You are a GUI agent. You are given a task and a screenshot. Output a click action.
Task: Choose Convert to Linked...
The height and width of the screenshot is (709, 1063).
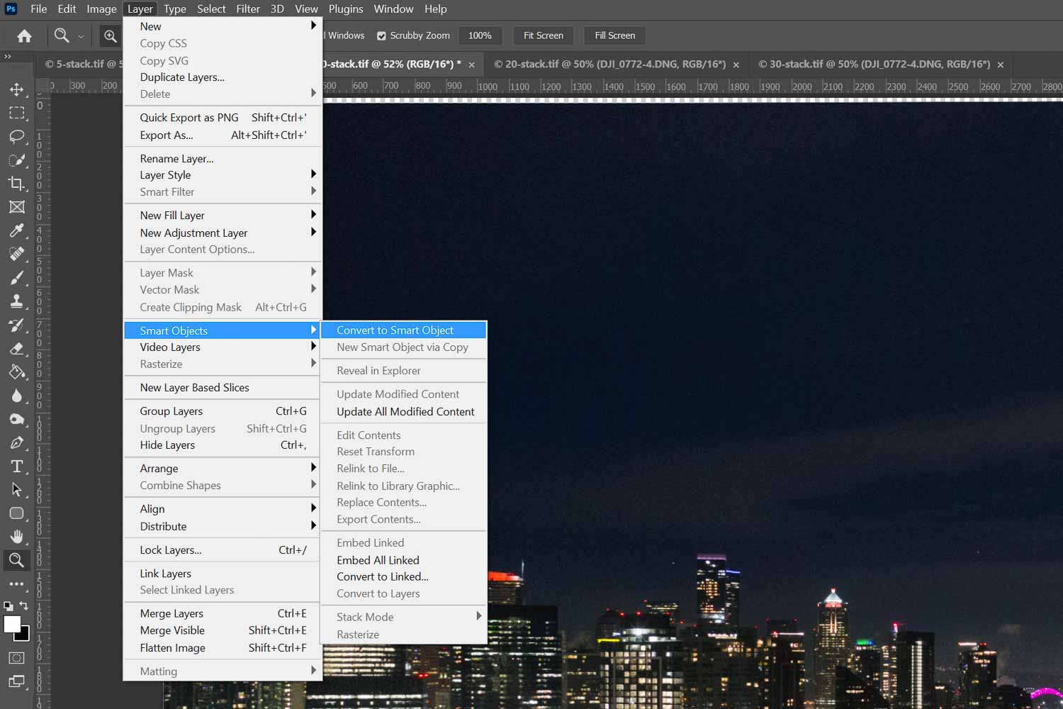point(403,576)
